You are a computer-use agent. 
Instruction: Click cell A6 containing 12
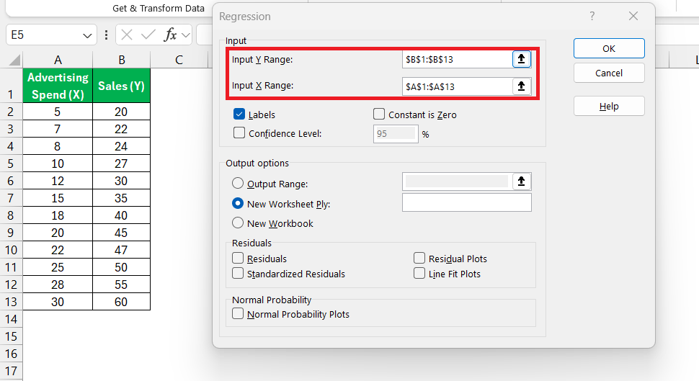point(58,181)
